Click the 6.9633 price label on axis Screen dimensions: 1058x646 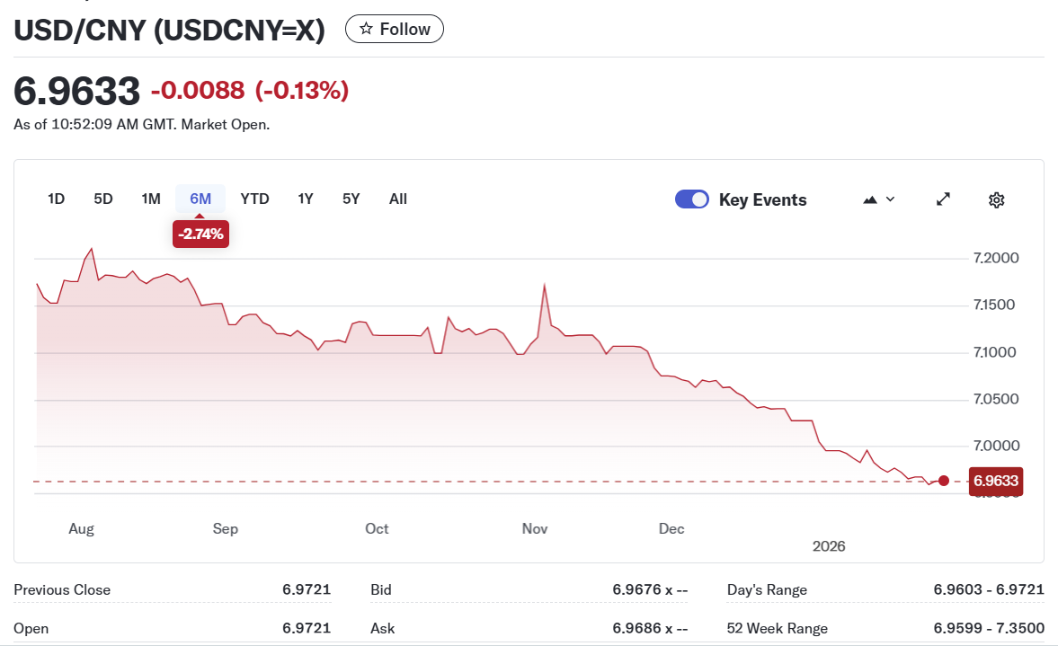click(x=996, y=481)
